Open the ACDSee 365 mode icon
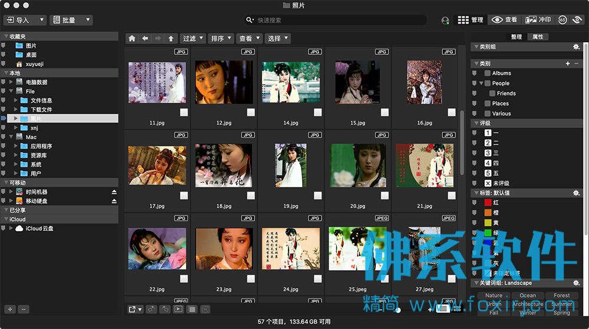The image size is (589, 329). pos(562,20)
